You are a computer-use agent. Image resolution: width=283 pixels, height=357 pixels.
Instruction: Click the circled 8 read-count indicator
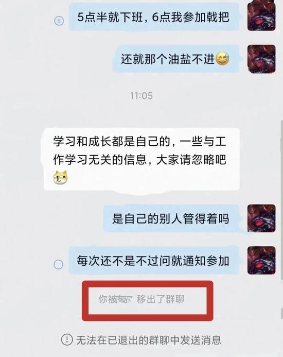pyautogui.click(x=59, y=21)
